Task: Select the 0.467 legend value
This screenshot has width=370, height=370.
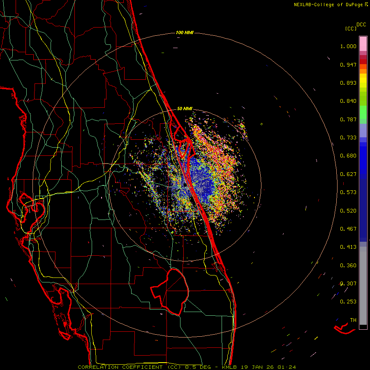Action: tap(348, 229)
